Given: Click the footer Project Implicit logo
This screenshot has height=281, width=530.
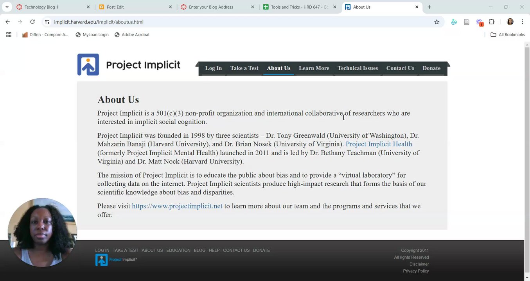Looking at the screenshot, I should pos(116,260).
